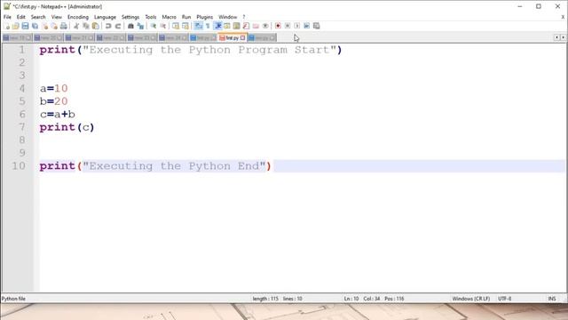Switch to the new 23 tab
Viewport: 568px width, 320px height.
142,37
